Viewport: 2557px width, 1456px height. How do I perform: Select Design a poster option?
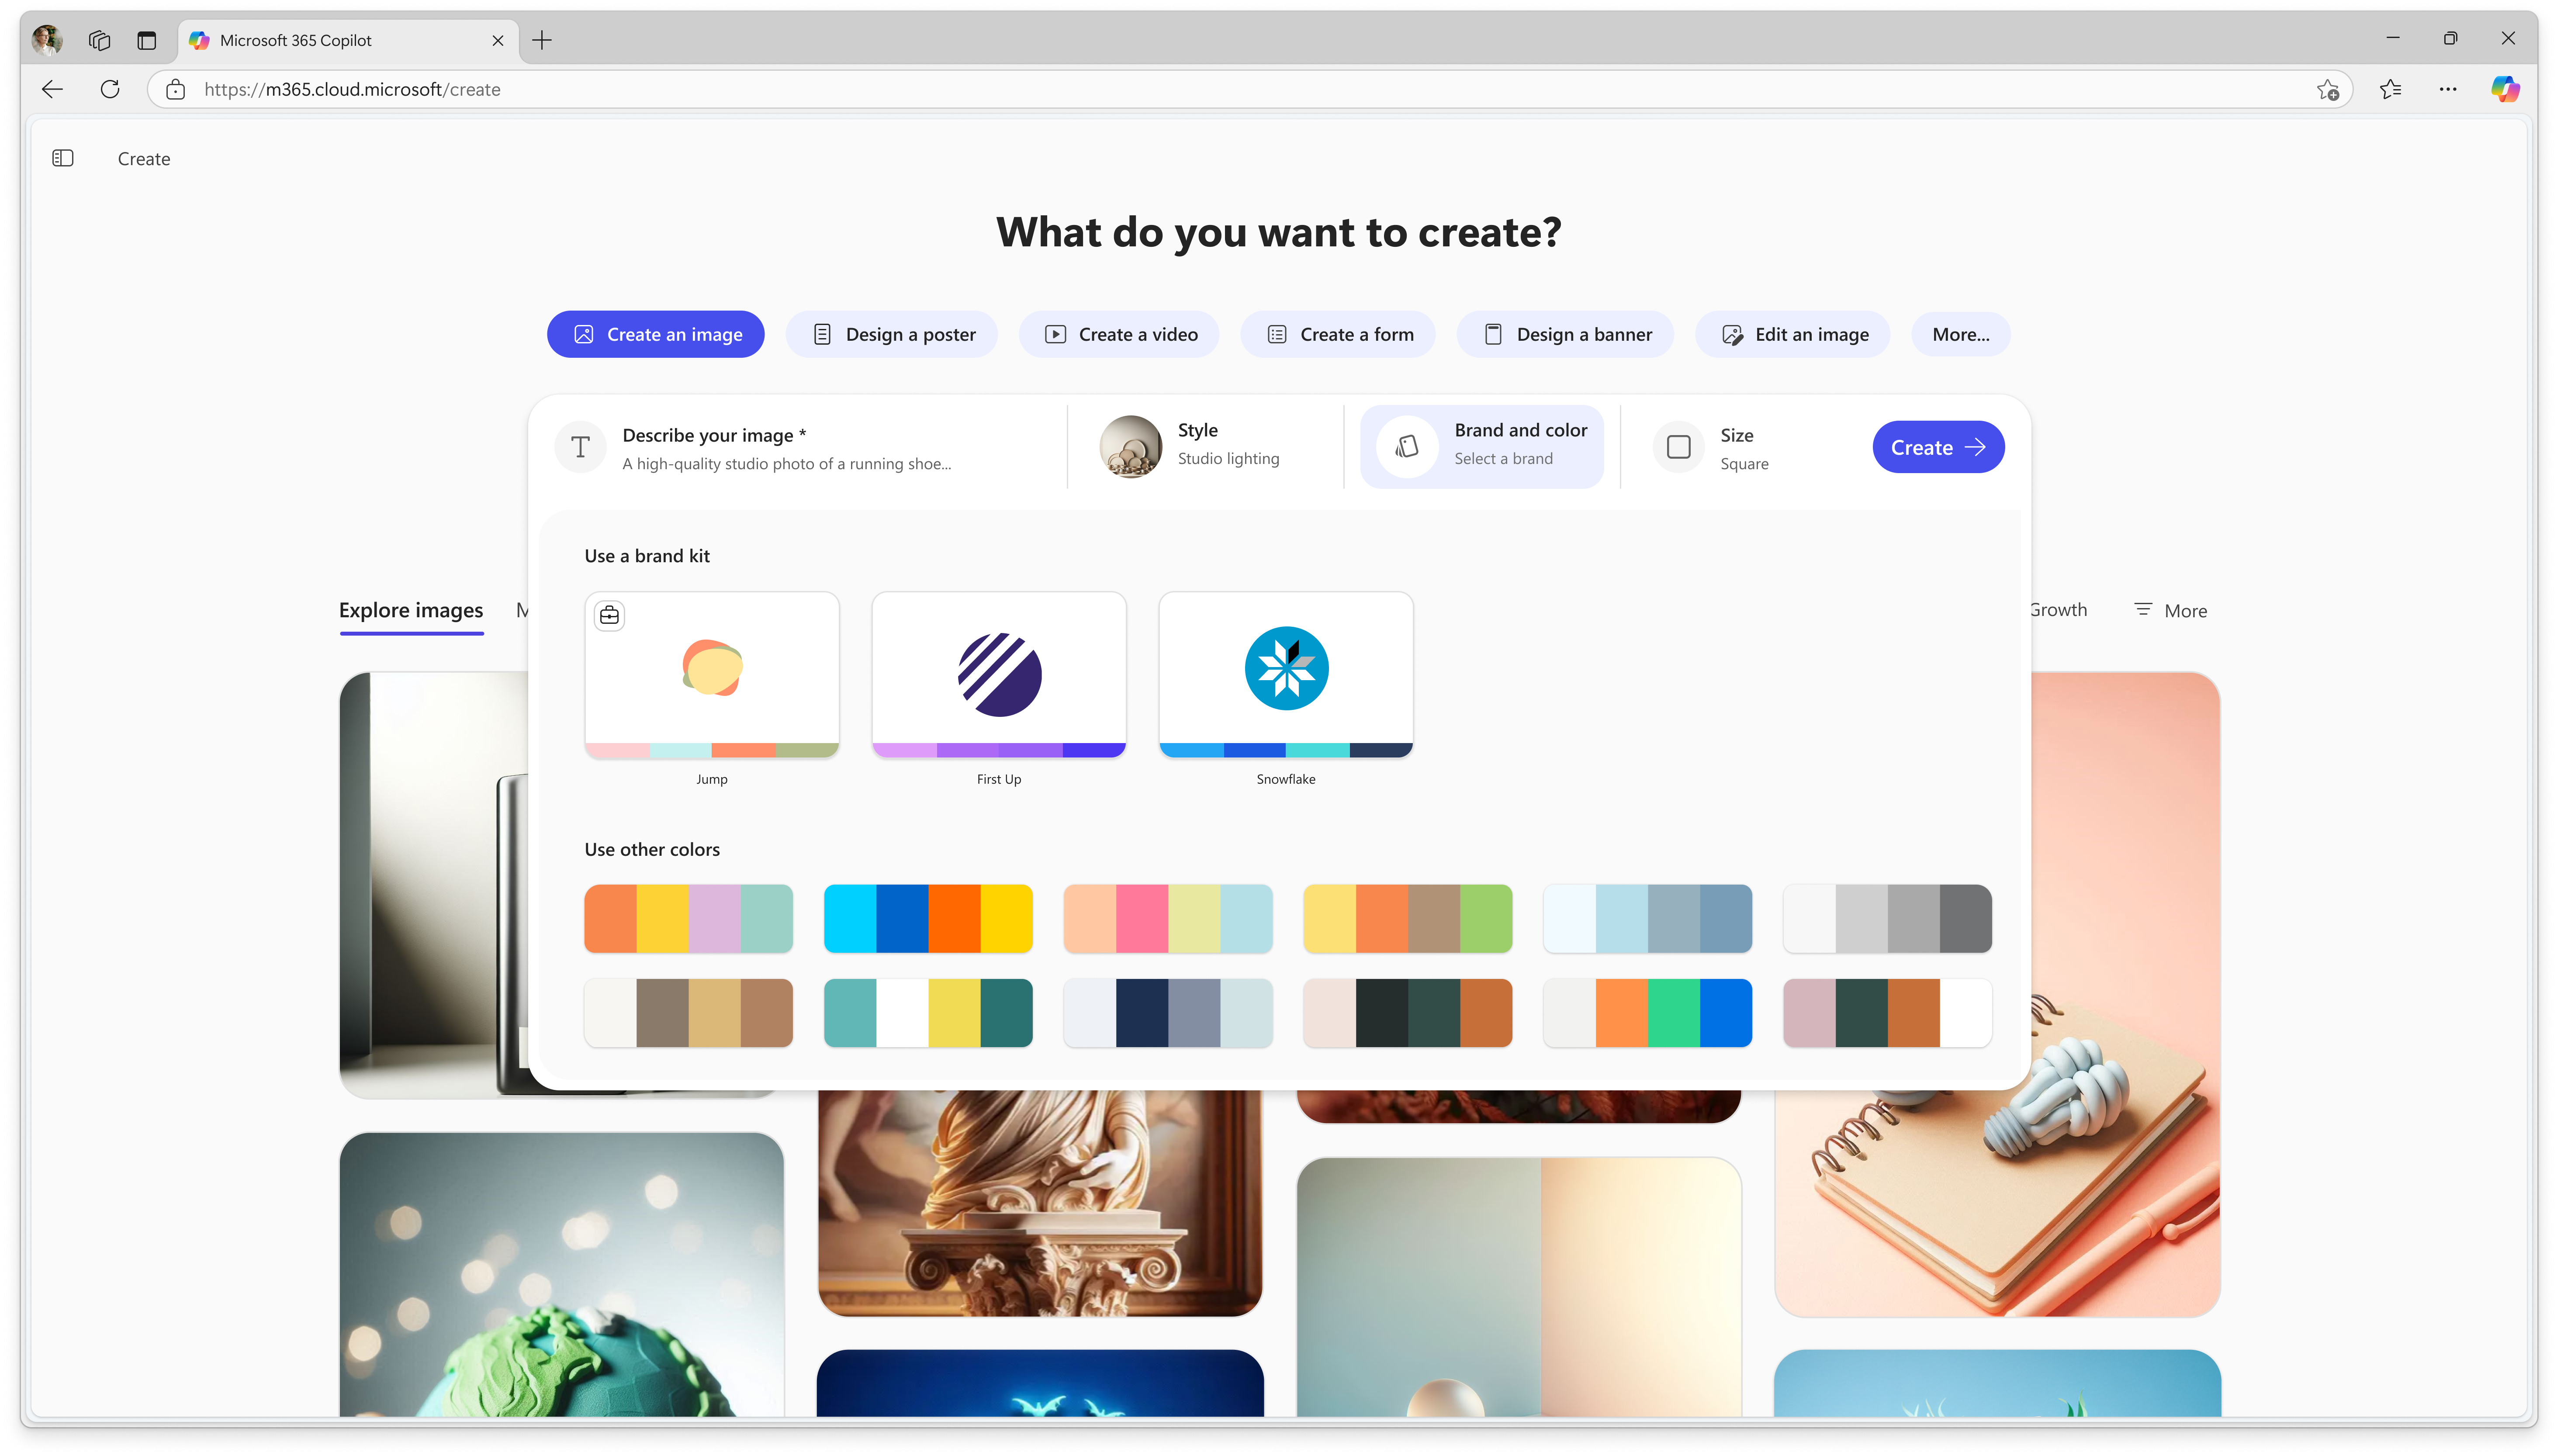click(x=891, y=334)
